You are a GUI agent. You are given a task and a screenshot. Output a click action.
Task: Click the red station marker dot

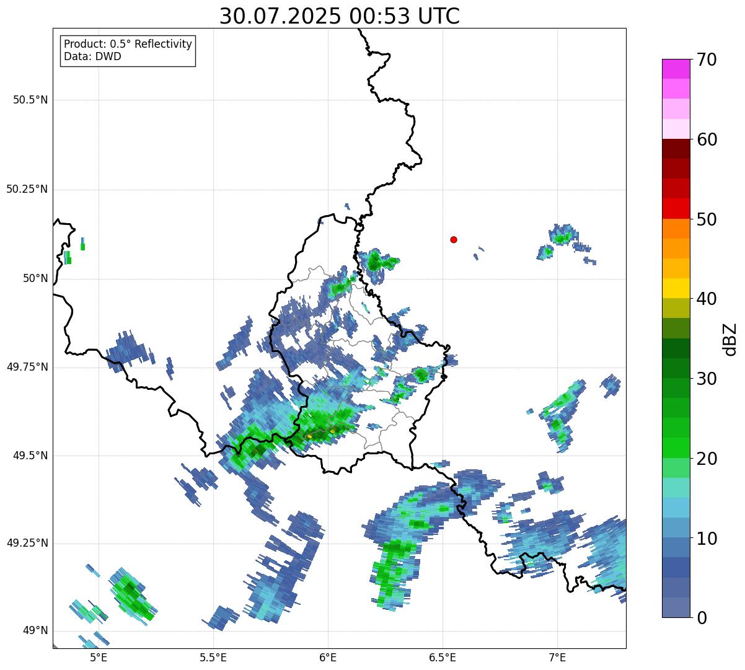point(454,239)
